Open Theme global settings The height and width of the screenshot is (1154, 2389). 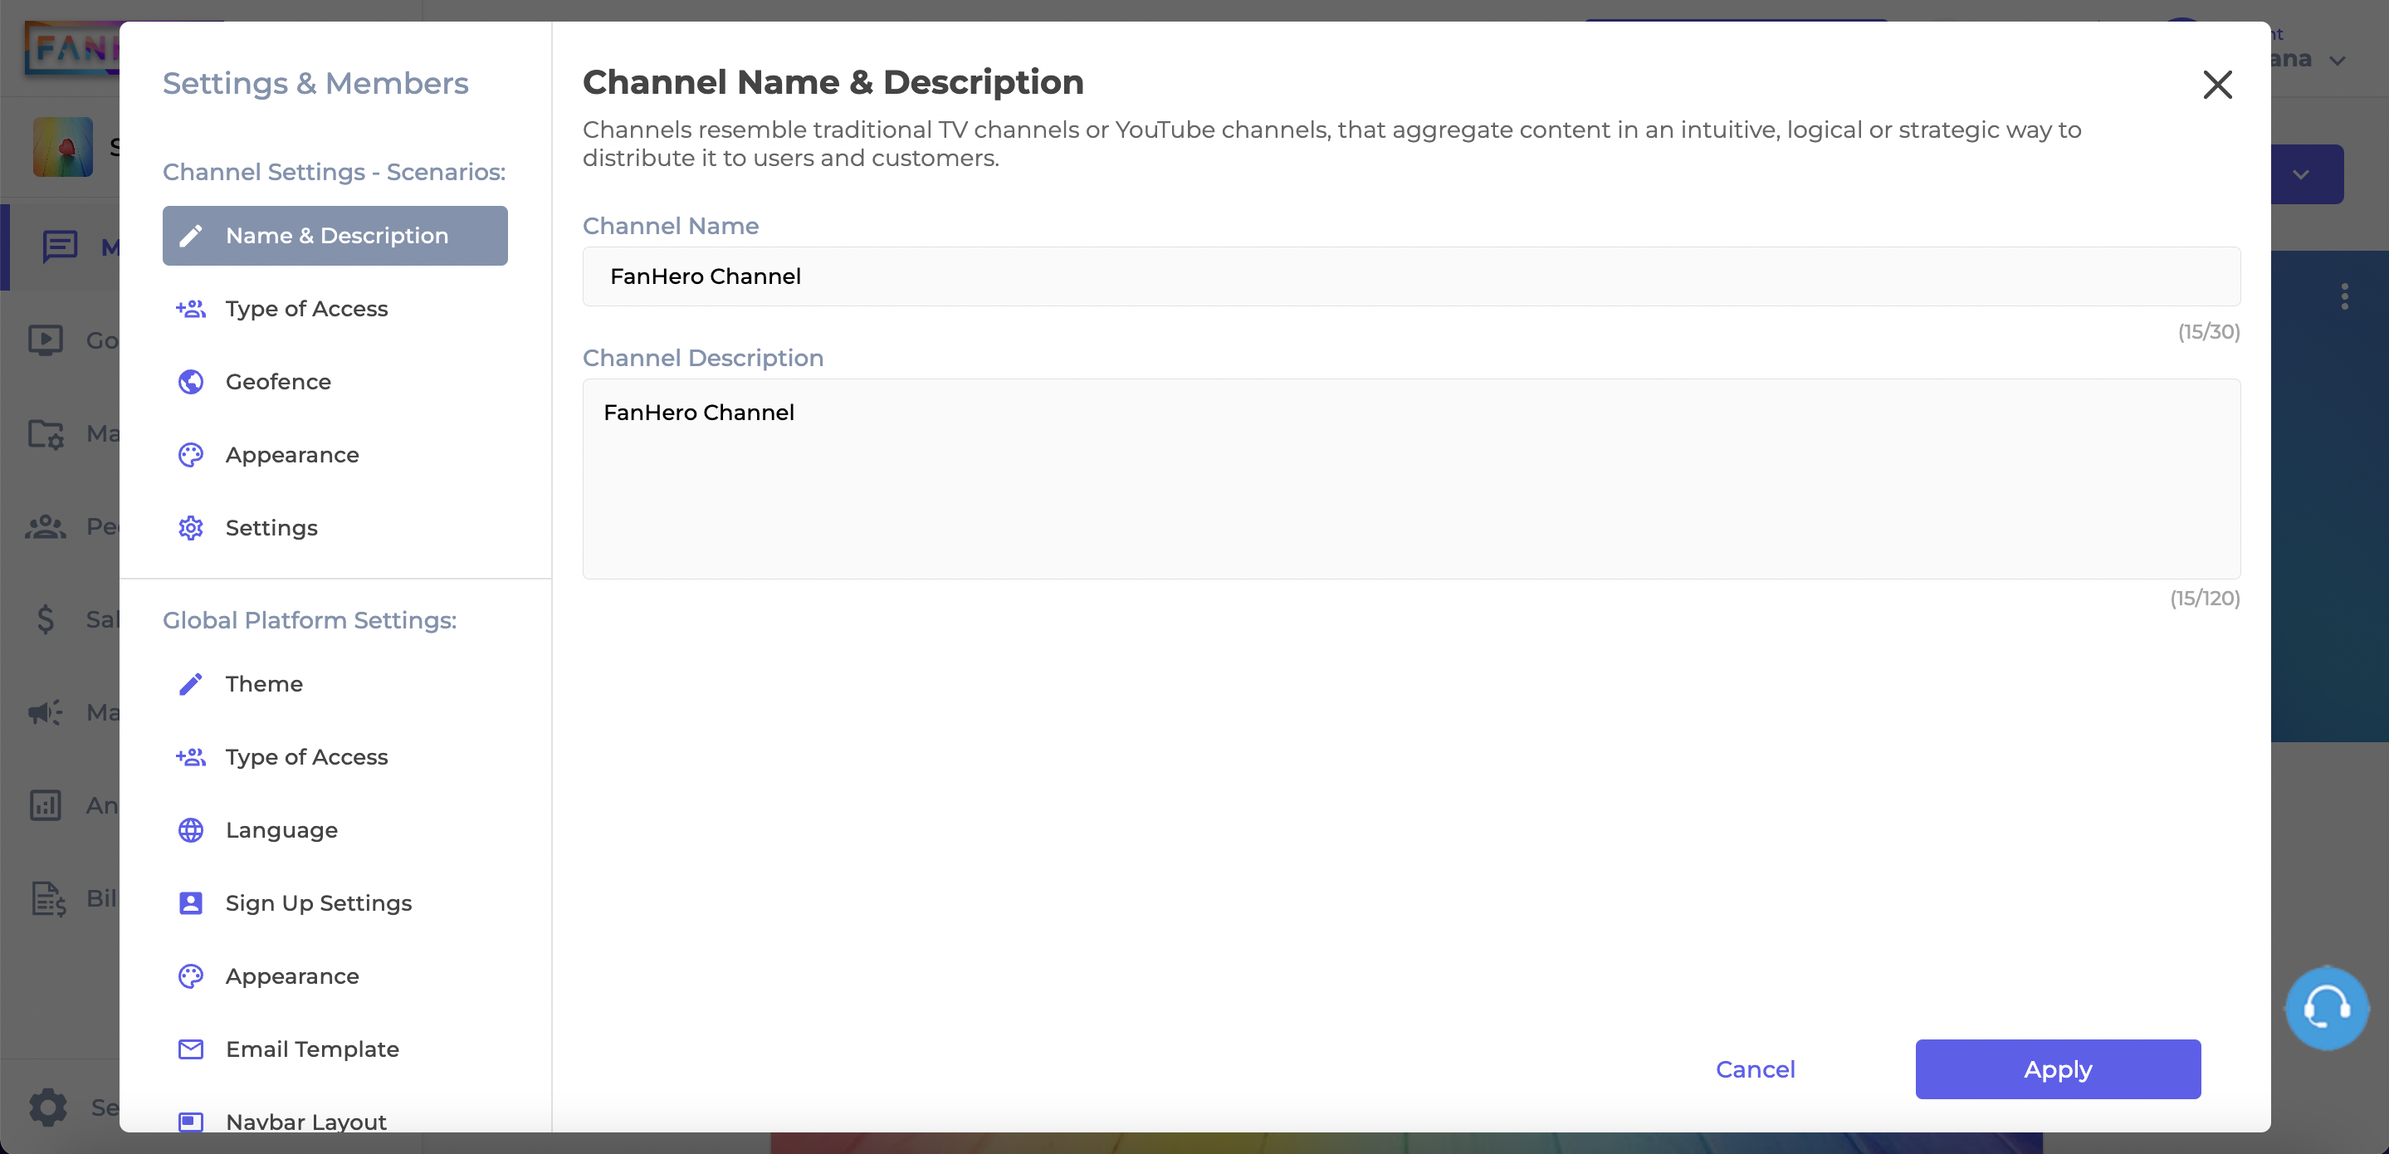335,683
